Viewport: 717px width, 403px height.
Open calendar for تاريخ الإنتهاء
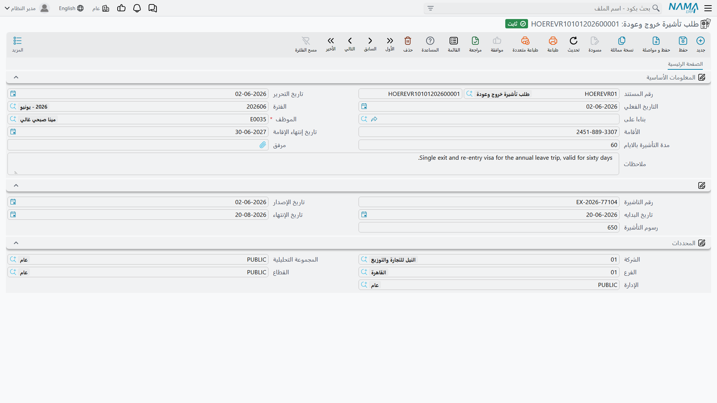pyautogui.click(x=13, y=215)
